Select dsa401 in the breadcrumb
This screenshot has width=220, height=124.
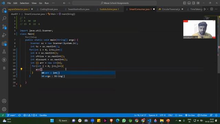14,14
